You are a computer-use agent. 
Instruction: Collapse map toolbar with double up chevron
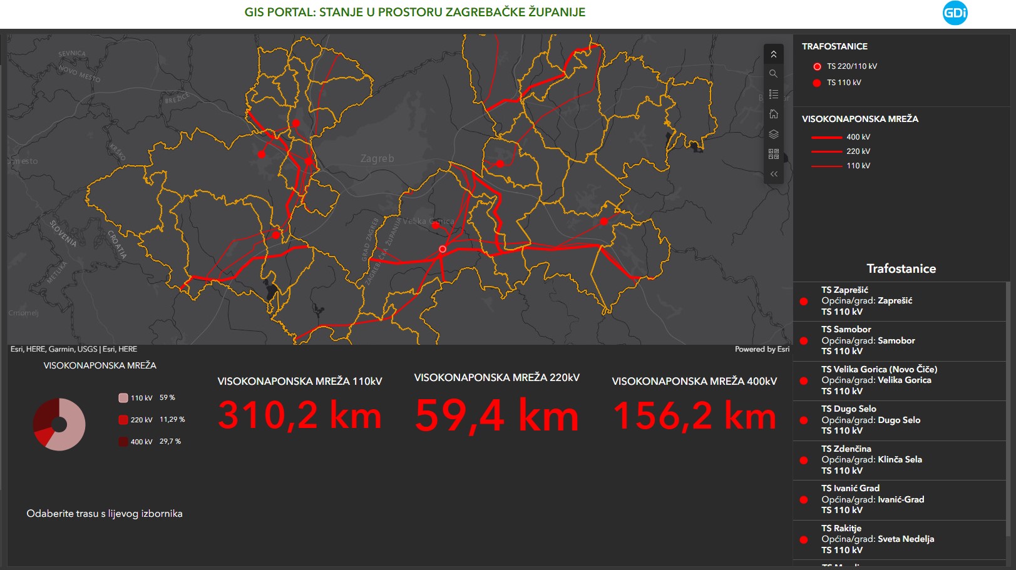coord(774,54)
